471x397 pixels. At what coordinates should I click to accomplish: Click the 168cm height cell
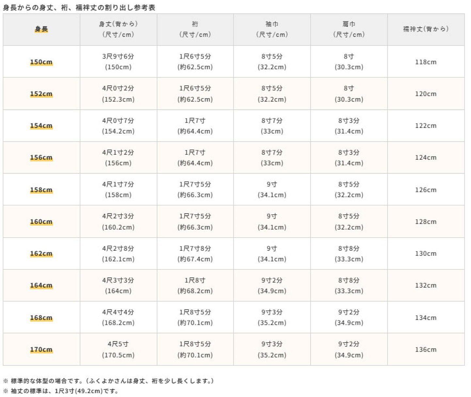point(41,317)
